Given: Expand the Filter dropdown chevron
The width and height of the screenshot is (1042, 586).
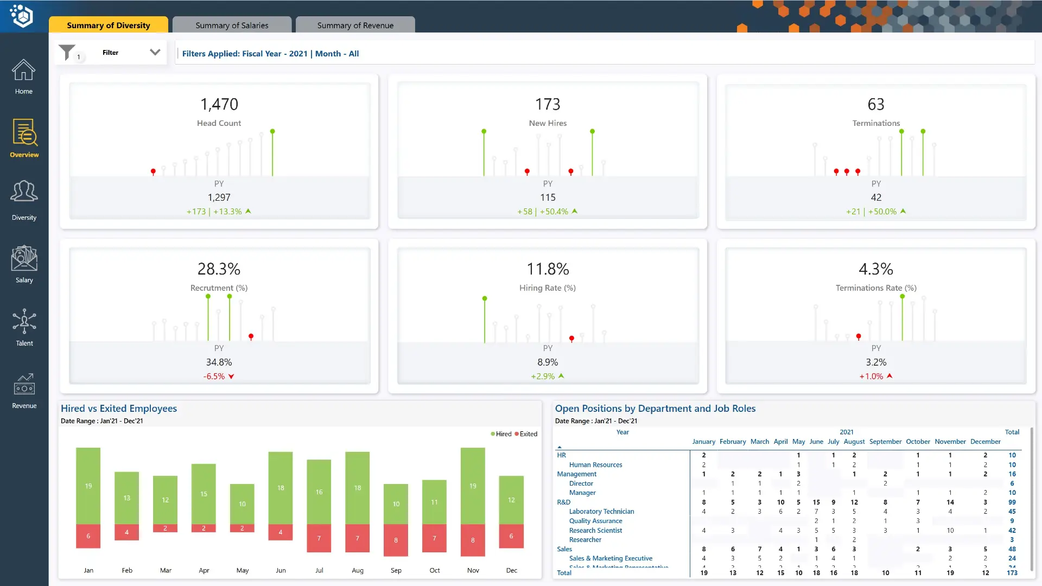Looking at the screenshot, I should pyautogui.click(x=155, y=53).
